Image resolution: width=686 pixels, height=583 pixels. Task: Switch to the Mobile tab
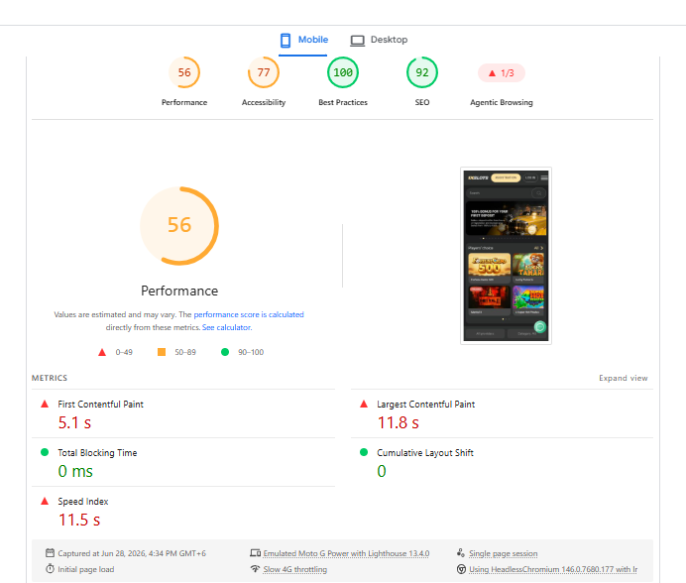tap(303, 40)
